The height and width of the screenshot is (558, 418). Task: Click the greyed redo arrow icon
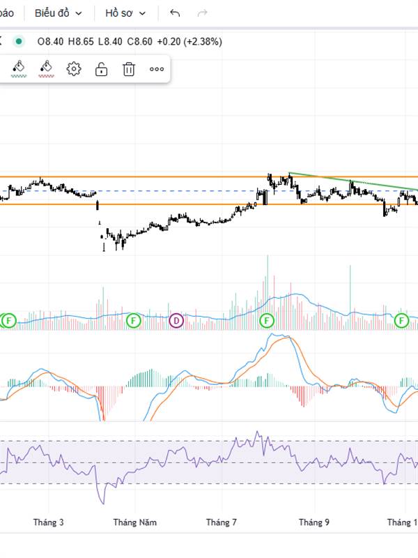point(202,13)
